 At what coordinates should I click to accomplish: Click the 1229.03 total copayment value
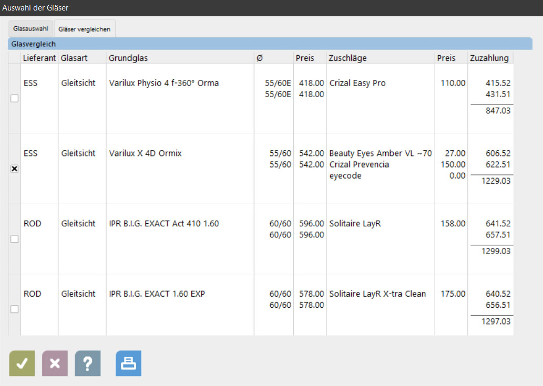click(496, 181)
